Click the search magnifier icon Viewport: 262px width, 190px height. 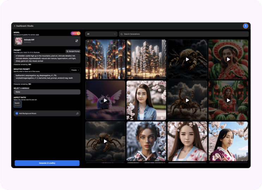pos(122,34)
